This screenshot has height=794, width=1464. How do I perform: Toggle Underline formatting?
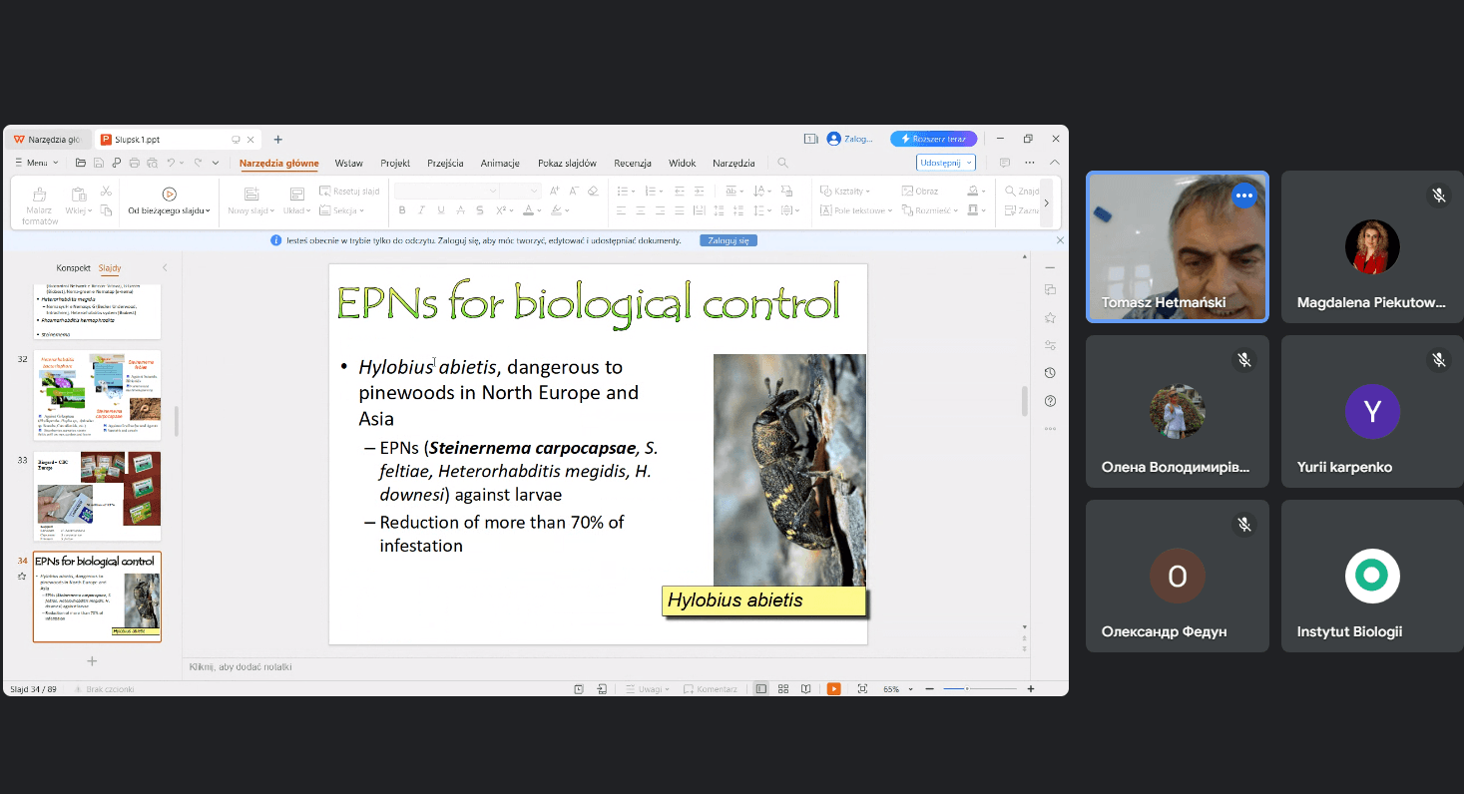coord(441,210)
